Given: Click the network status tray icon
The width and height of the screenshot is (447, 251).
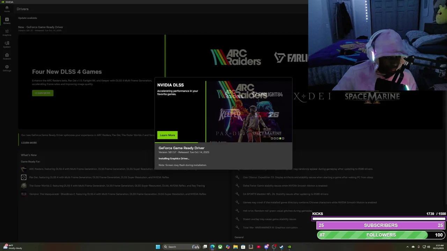Looking at the screenshot, I should point(424,247).
